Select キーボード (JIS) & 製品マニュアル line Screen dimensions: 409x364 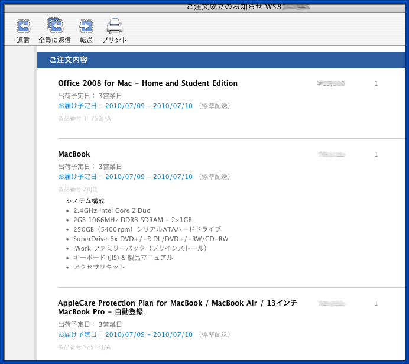tap(123, 258)
